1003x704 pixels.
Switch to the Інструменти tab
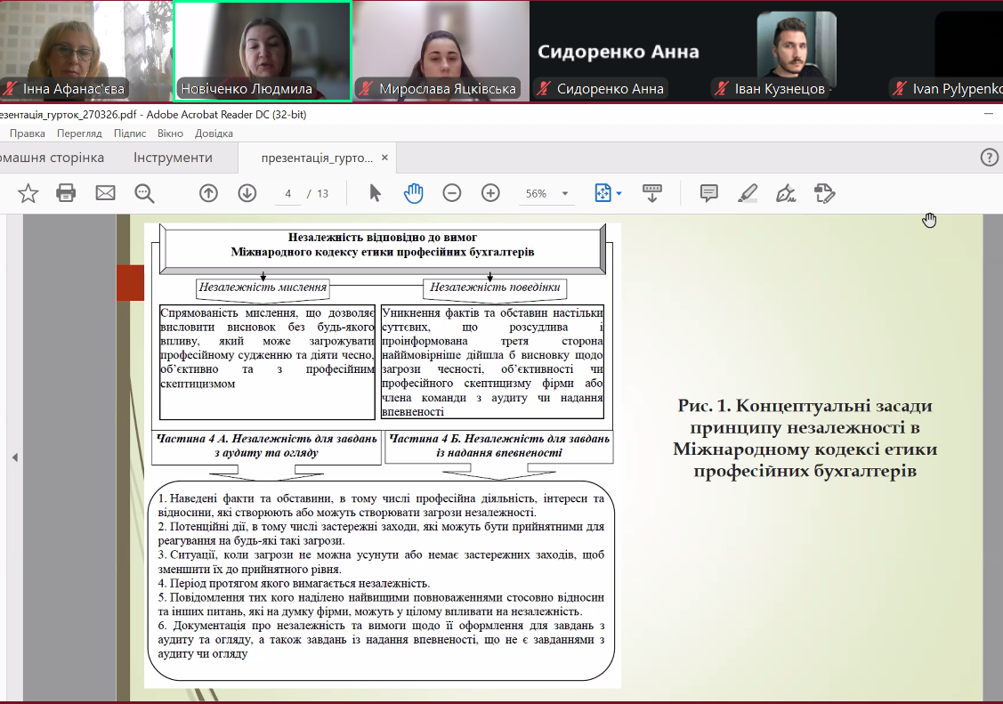[x=173, y=158]
